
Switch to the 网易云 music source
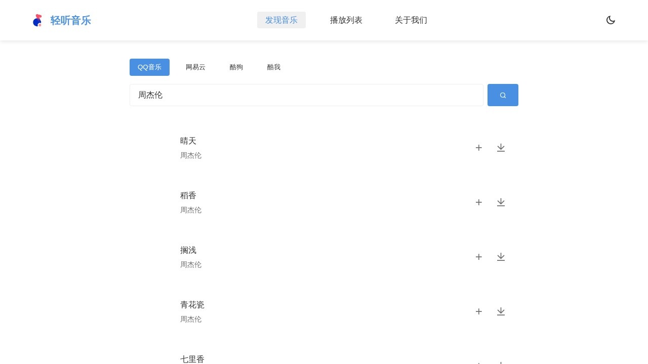(x=195, y=67)
